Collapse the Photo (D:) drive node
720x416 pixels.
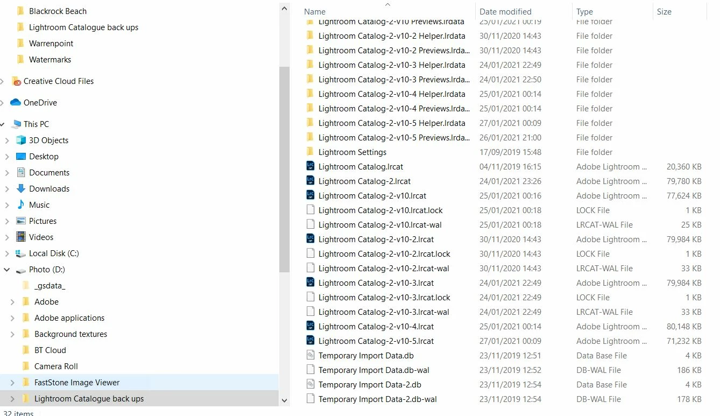6,270
